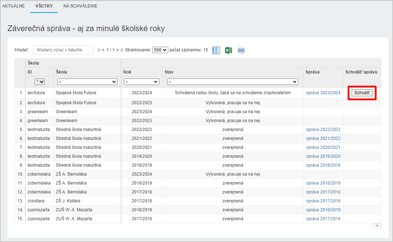
Task: Select 'Spojená škola Future' in row 2
Action: tap(76, 103)
